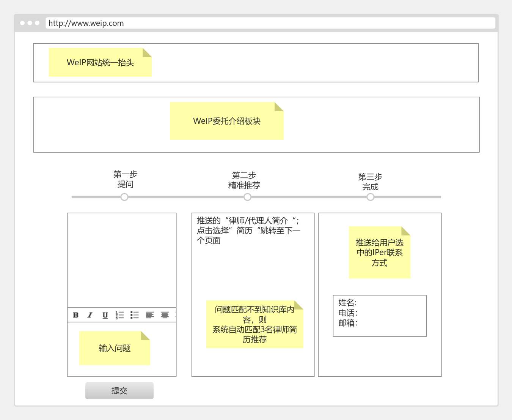This screenshot has height=420, width=512.
Task: Click the 姓名 field in the contact card
Action: tap(346, 303)
